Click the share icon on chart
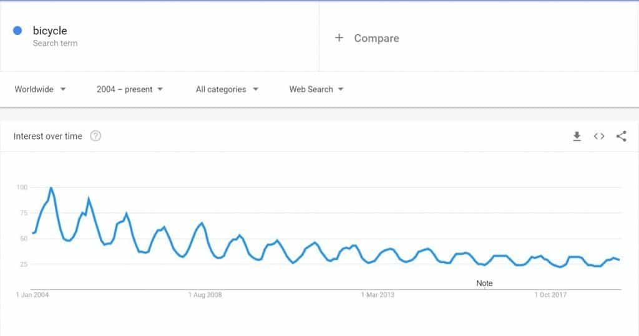639x336 pixels. click(621, 137)
